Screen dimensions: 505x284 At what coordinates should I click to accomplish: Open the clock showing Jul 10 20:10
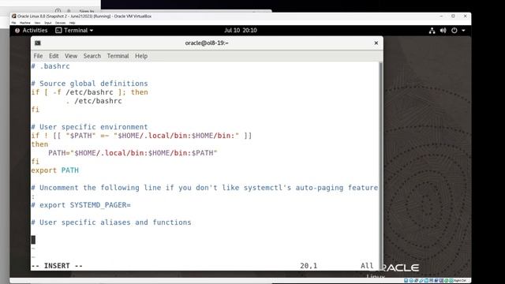pos(240,30)
